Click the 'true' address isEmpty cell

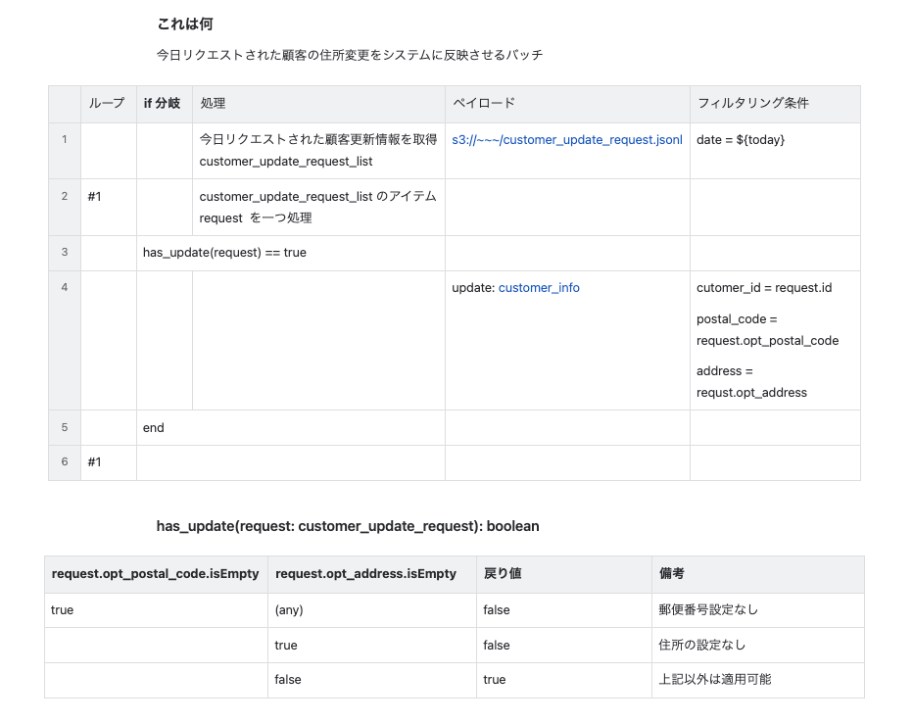point(372,645)
